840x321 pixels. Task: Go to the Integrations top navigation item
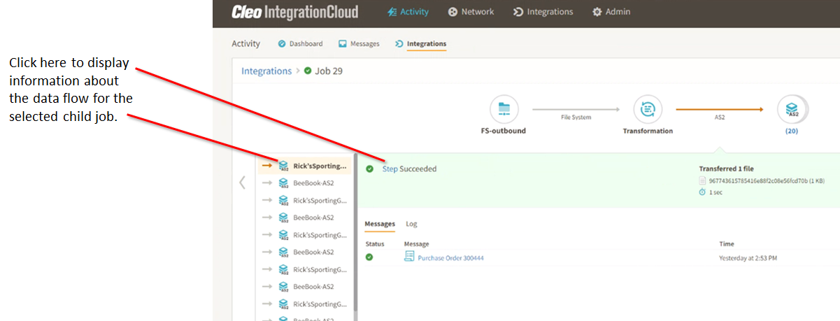coord(543,12)
